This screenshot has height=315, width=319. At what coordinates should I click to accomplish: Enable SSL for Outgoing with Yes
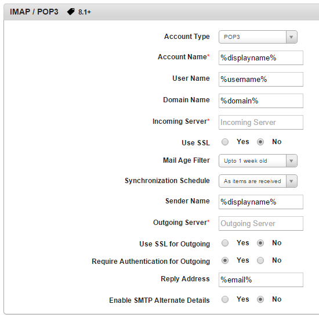[x=225, y=243]
